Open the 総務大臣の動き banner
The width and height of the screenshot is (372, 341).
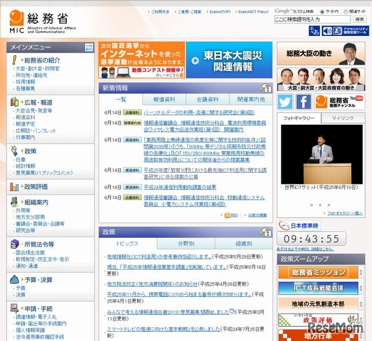[x=321, y=53]
